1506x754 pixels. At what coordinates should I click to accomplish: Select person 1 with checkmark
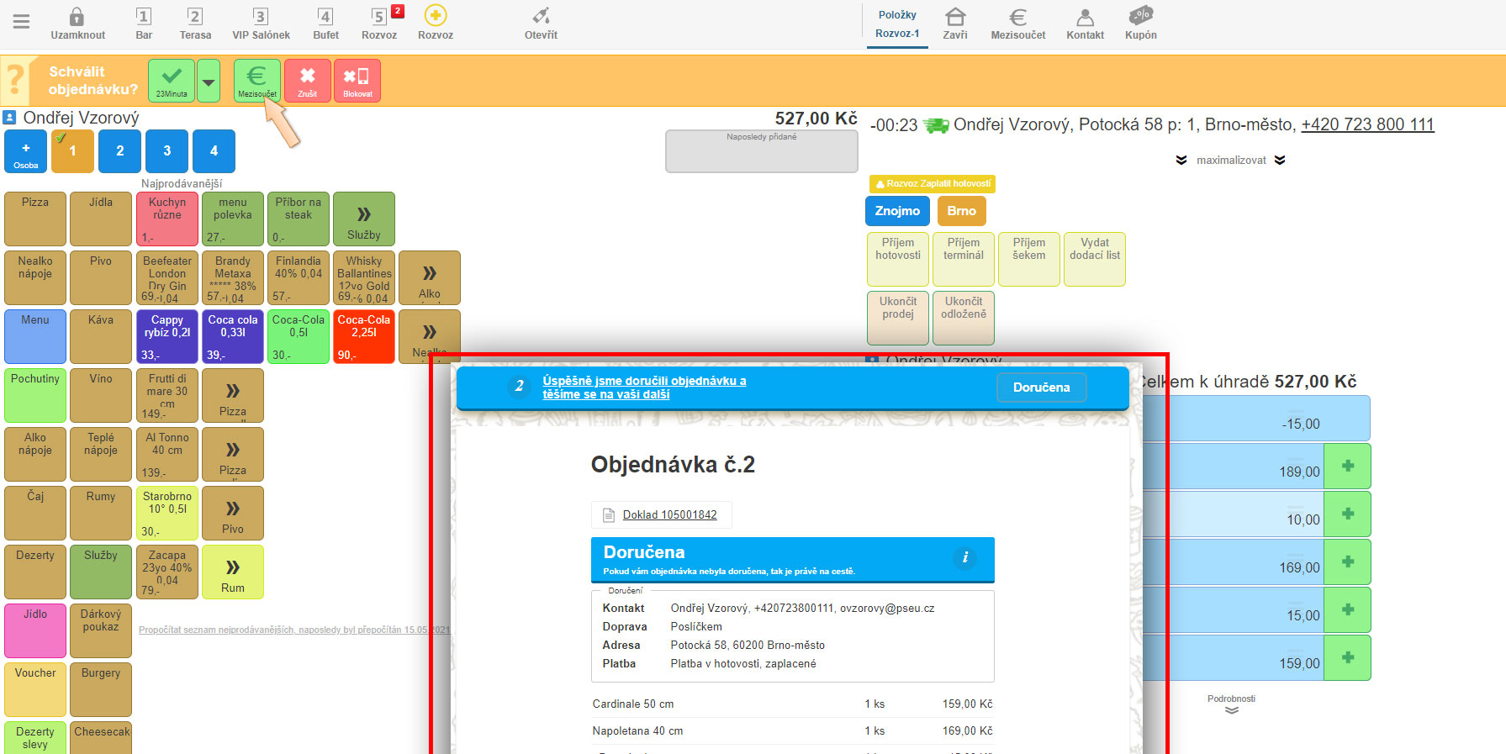pos(72,151)
